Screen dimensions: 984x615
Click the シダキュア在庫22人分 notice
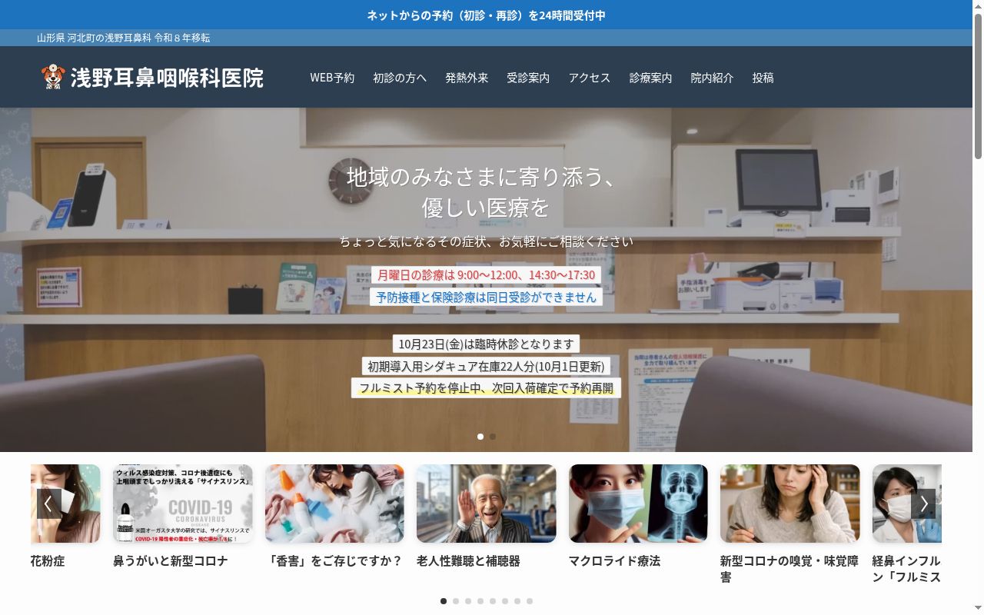click(486, 366)
